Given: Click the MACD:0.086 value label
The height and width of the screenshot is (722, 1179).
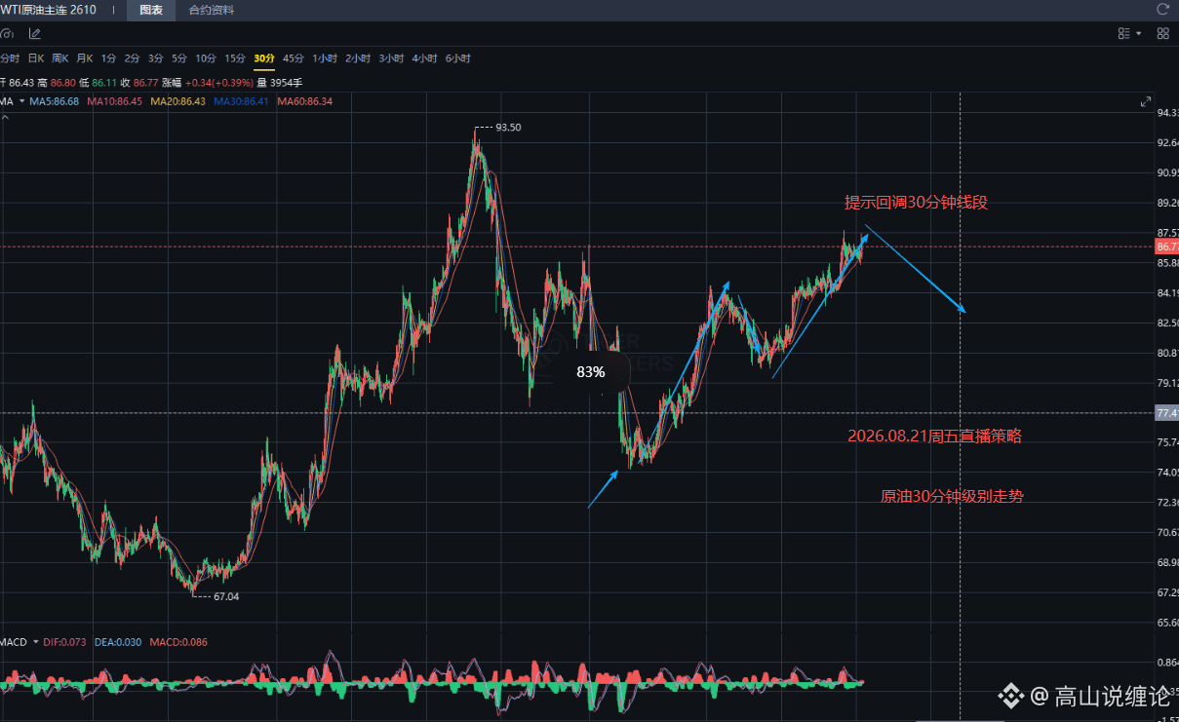Looking at the screenshot, I should click(177, 642).
